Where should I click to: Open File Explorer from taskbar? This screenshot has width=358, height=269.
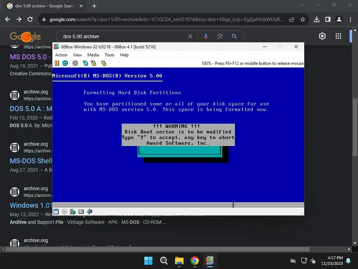tap(179, 261)
